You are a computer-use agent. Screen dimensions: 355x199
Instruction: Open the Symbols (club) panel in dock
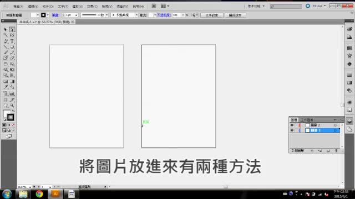click(x=349, y=64)
